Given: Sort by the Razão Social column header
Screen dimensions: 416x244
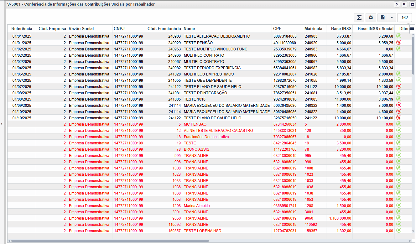Looking at the screenshot, I should pos(90,29).
